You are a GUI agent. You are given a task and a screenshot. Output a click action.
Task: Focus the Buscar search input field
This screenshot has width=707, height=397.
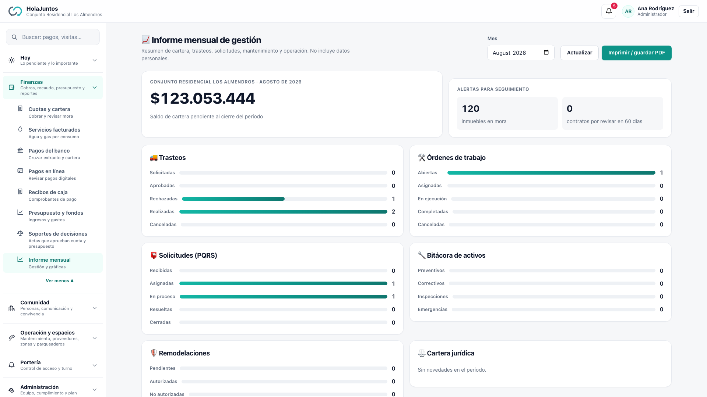coord(53,37)
